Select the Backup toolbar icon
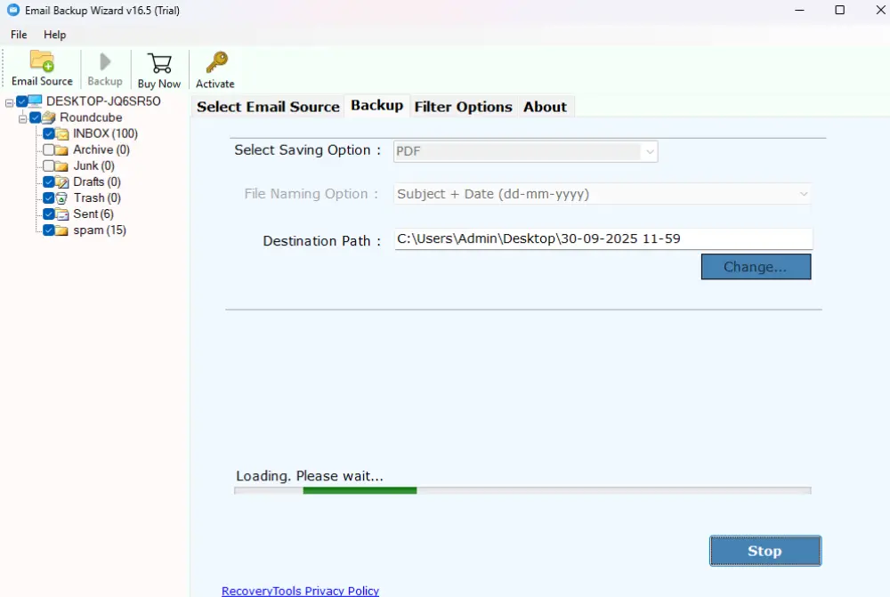Screen dimensions: 890x597 pos(104,62)
